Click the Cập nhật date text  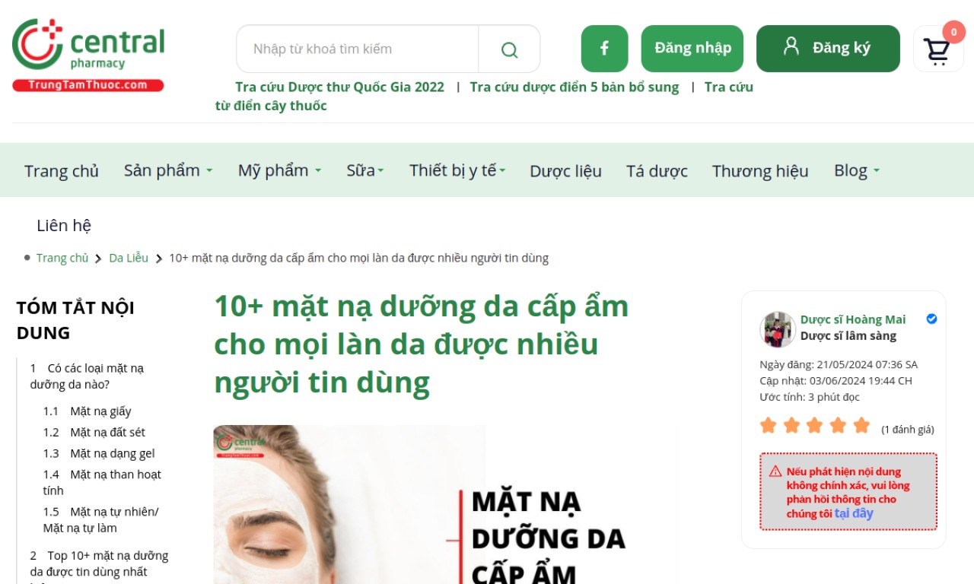(836, 381)
